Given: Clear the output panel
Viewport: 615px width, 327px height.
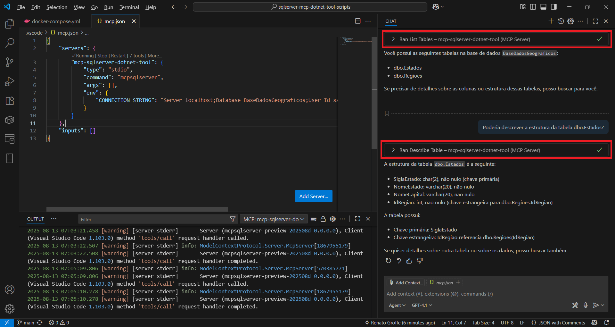Looking at the screenshot, I should tap(314, 219).
